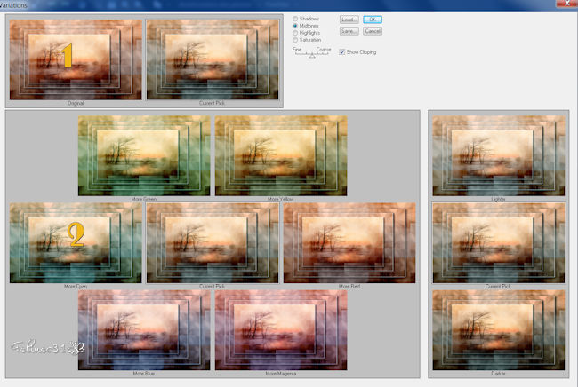
Task: Select the Midtones radio button
Action: (295, 26)
